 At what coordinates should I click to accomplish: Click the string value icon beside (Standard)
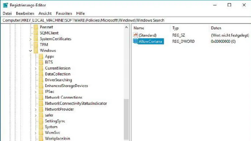[x=136, y=35]
